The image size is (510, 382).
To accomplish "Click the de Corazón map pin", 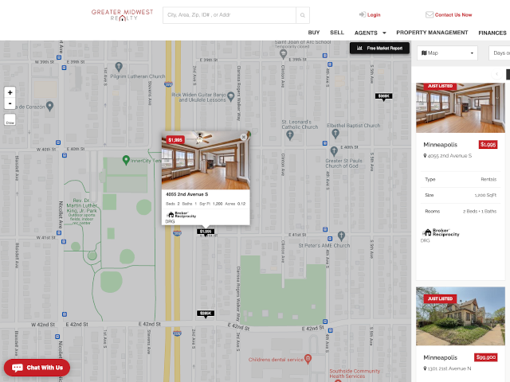I will point(49,106).
